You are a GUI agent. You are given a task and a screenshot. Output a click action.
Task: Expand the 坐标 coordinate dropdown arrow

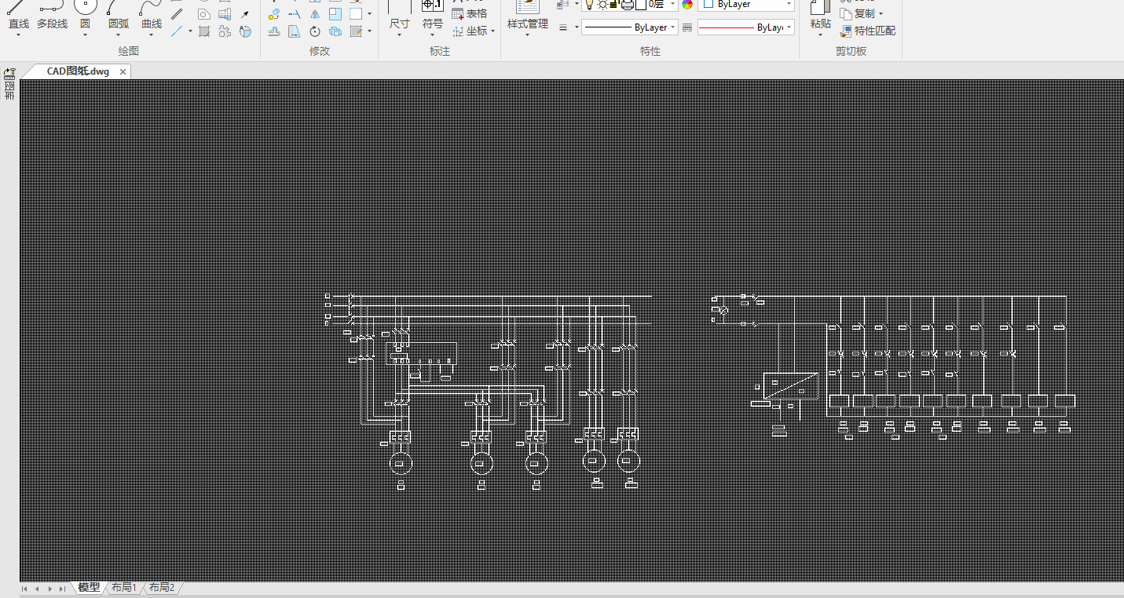(493, 31)
